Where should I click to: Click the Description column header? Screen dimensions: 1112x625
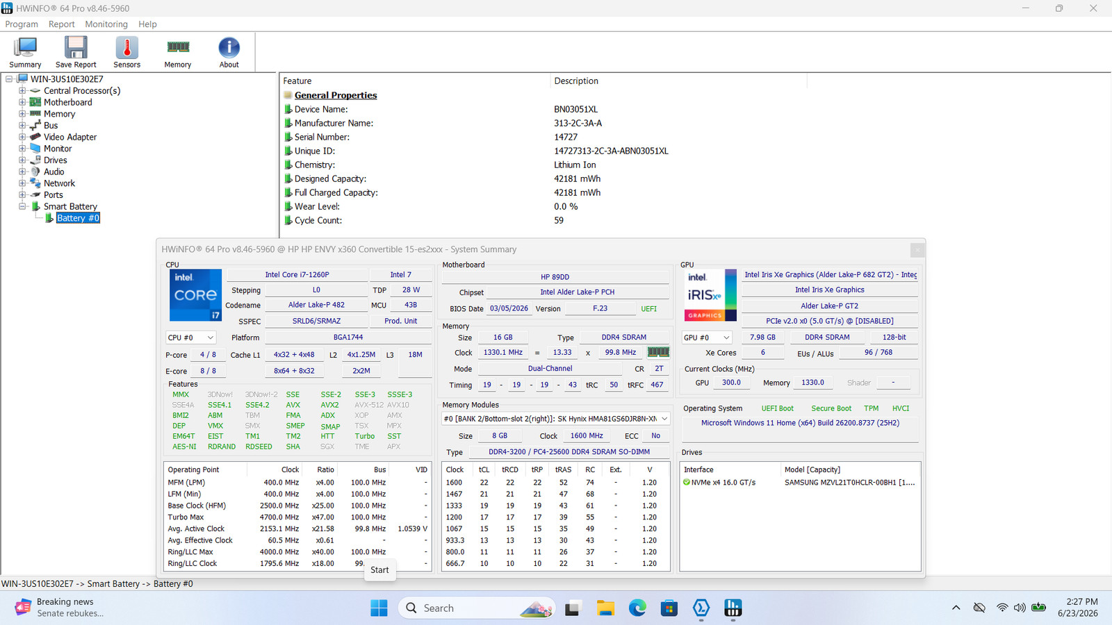coord(679,81)
